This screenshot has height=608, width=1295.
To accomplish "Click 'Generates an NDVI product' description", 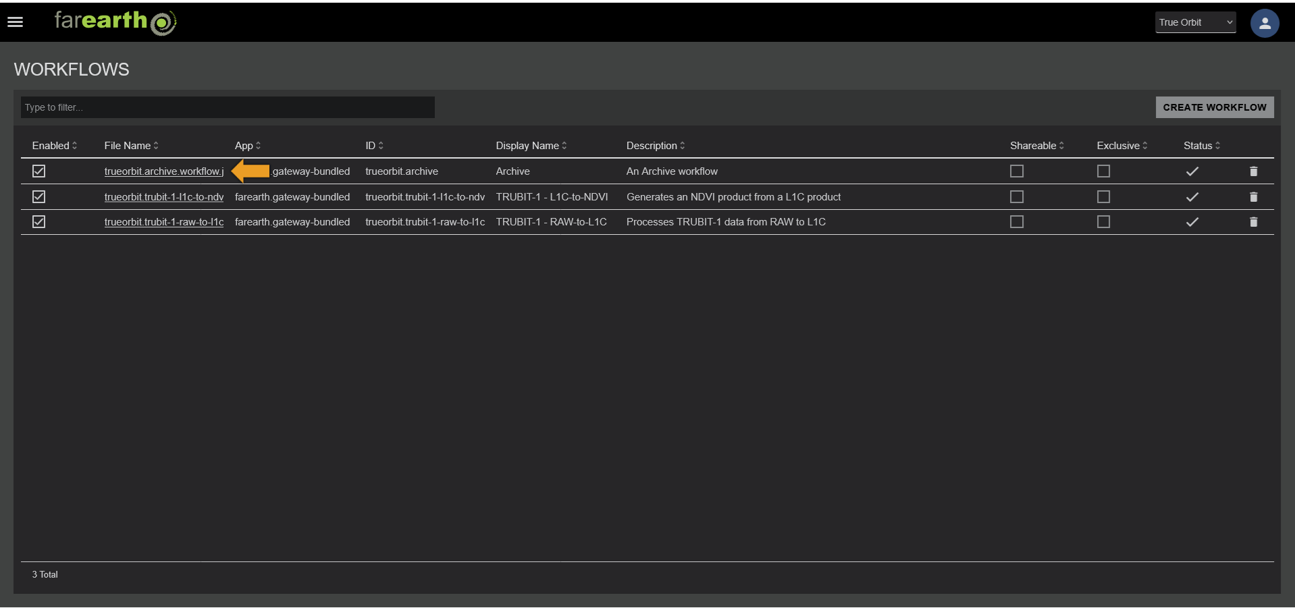I will (x=733, y=197).
